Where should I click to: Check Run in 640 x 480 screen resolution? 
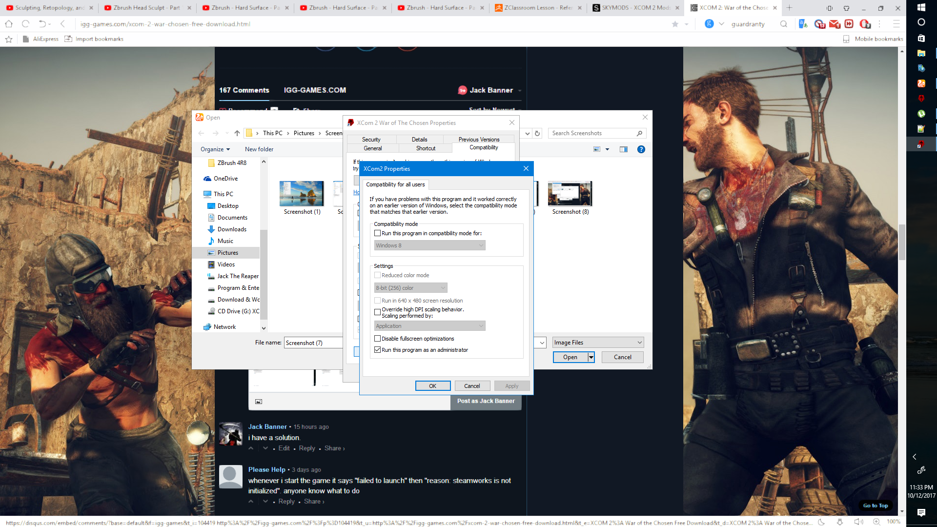(377, 301)
